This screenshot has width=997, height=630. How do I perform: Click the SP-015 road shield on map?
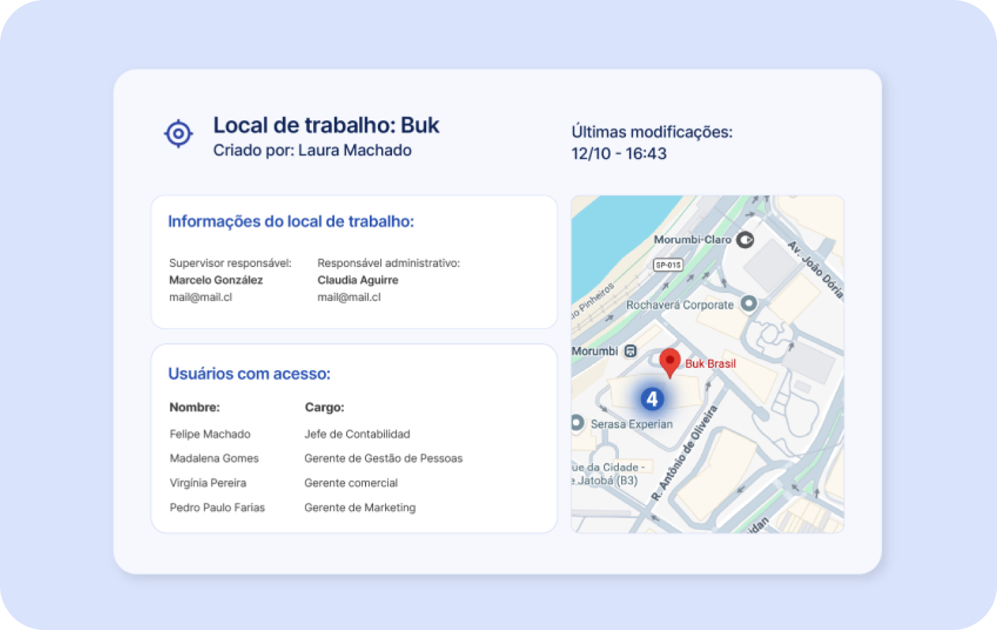pyautogui.click(x=668, y=265)
